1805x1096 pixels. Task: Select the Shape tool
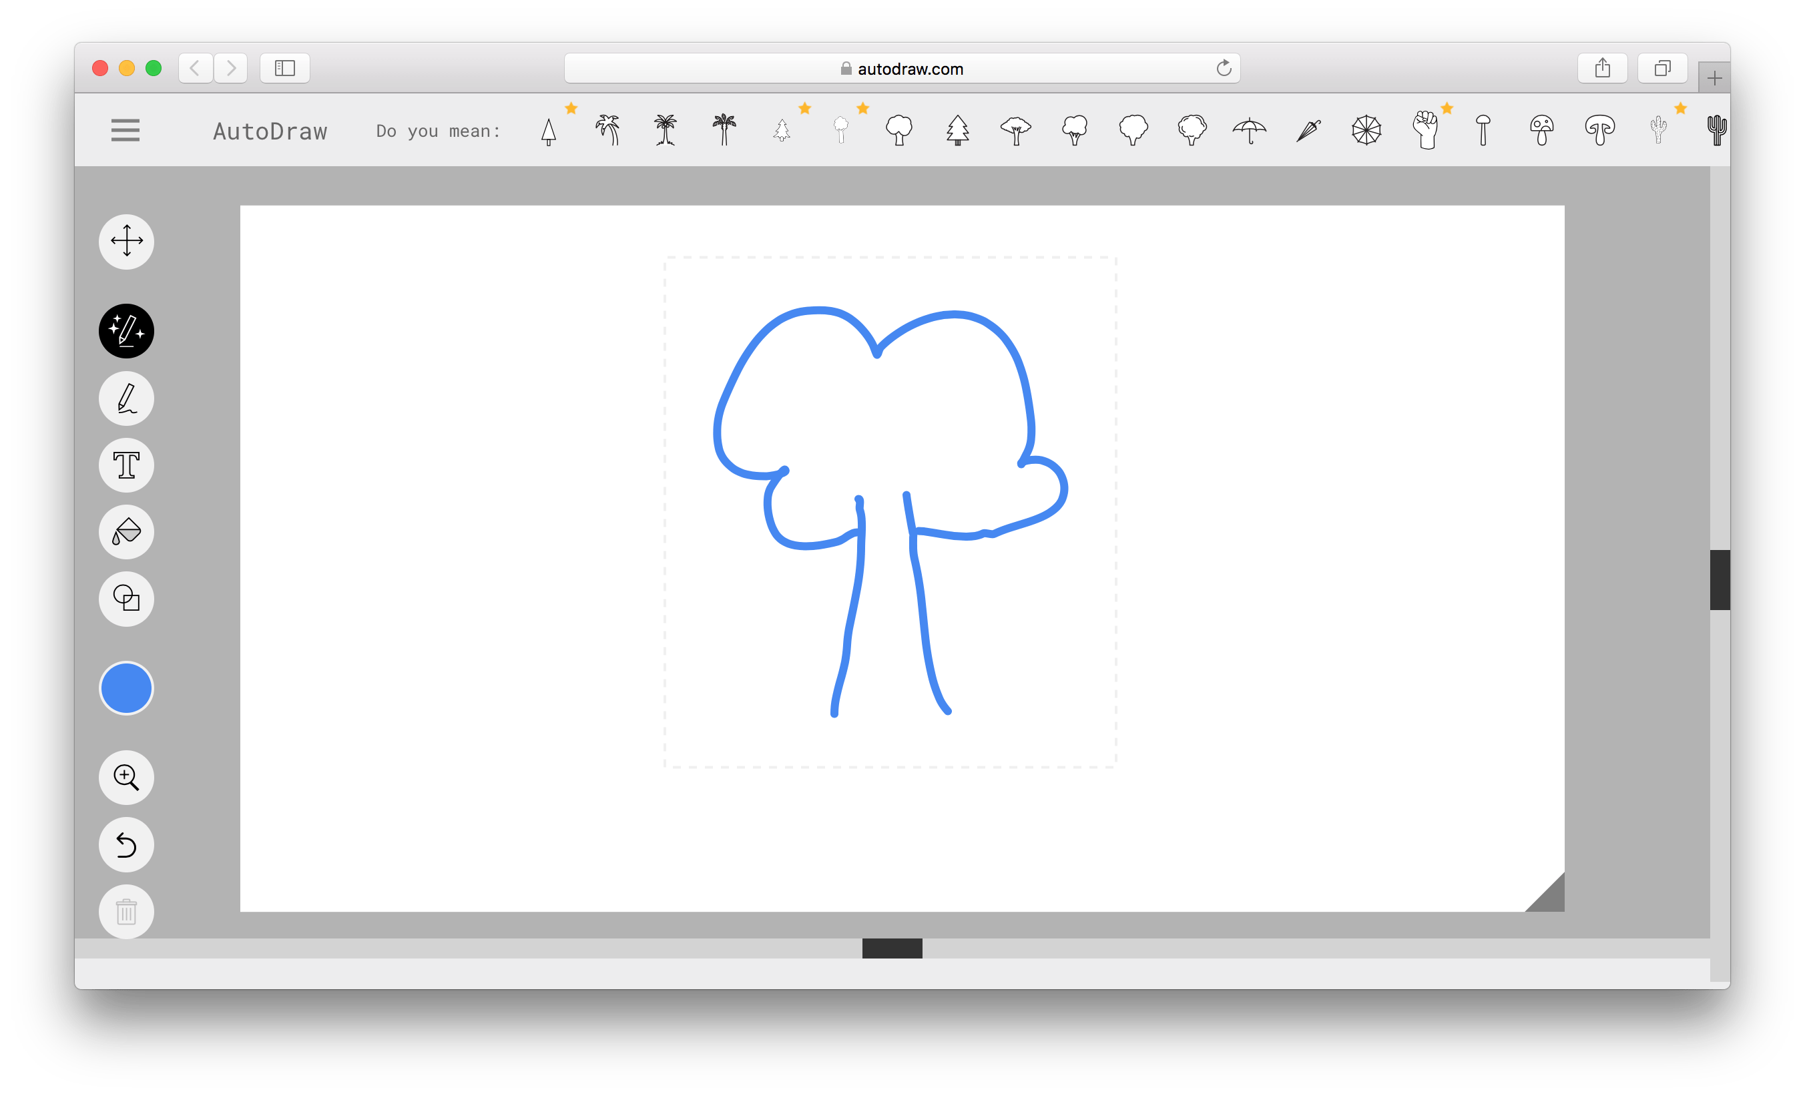point(127,599)
